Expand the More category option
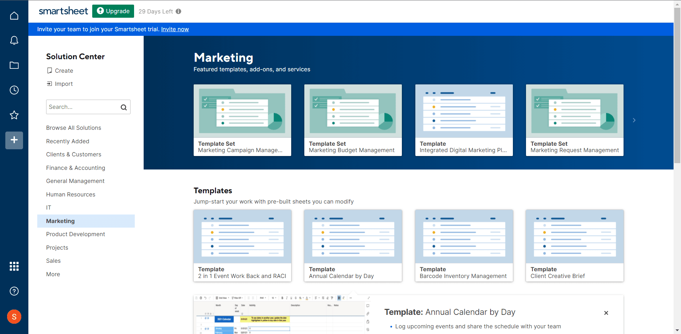The width and height of the screenshot is (681, 334). [53, 274]
